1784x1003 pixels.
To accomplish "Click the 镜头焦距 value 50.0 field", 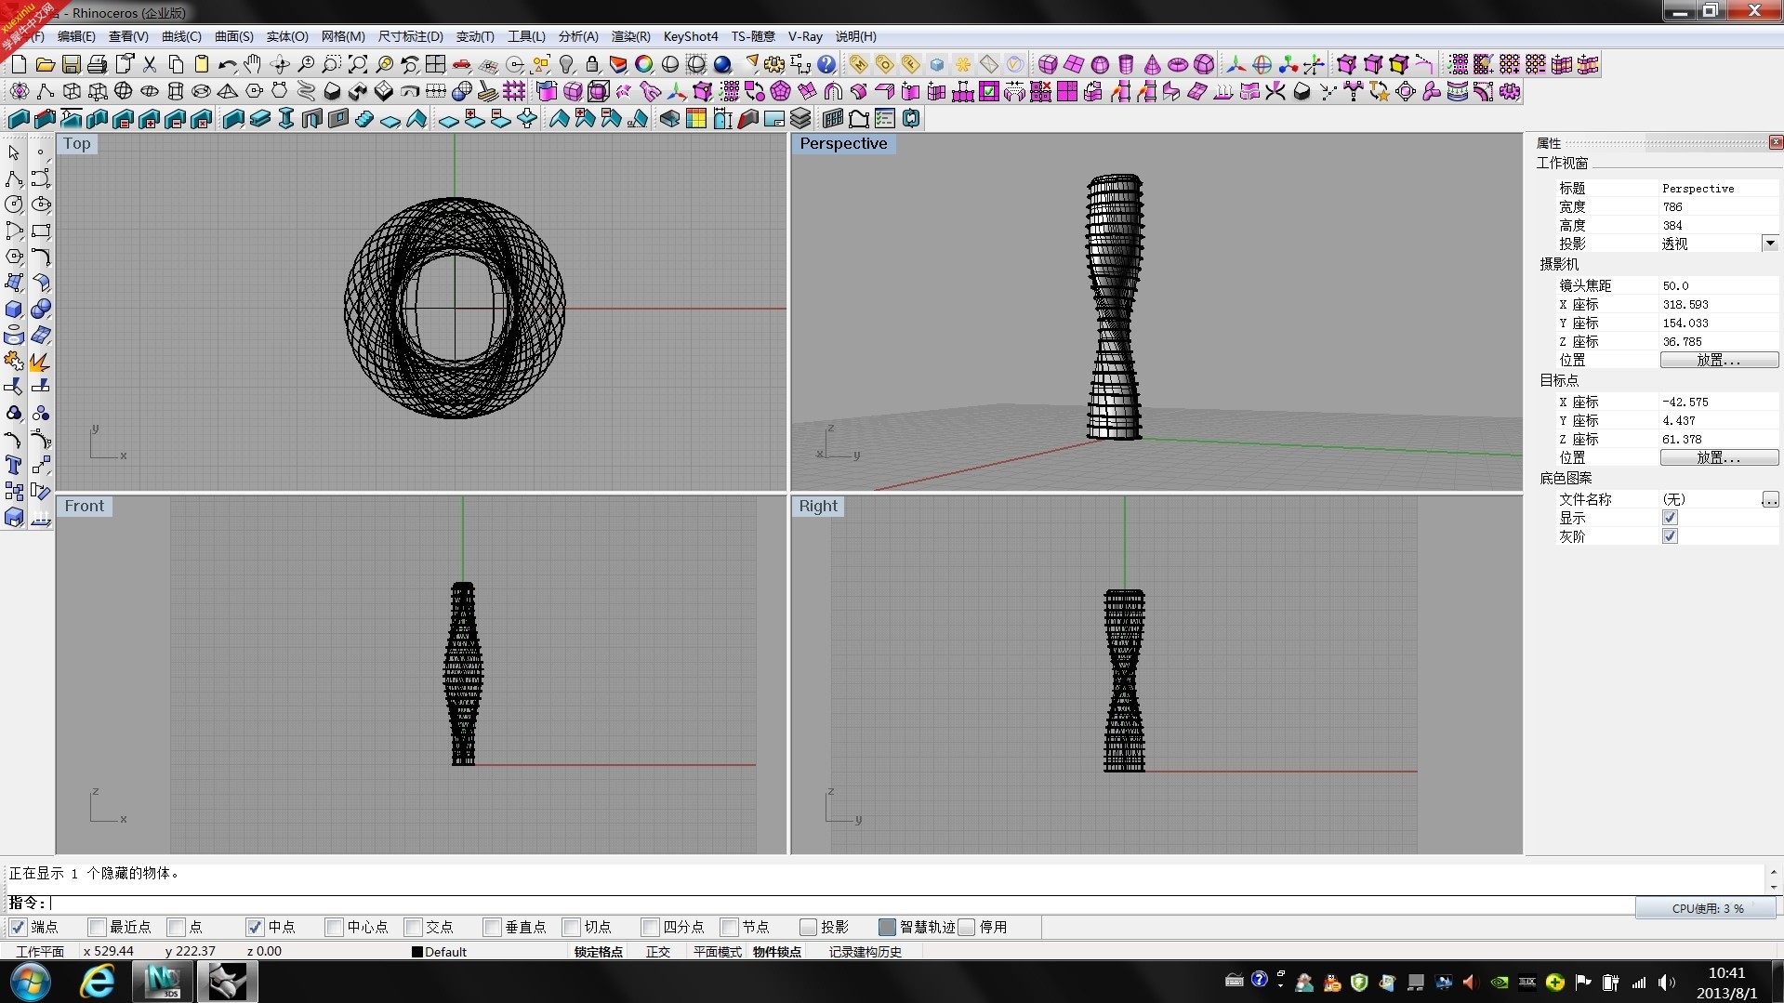I will [1718, 285].
